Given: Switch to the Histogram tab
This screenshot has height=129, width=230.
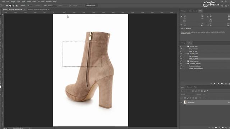Looking at the screenshot, I should pos(184,11).
